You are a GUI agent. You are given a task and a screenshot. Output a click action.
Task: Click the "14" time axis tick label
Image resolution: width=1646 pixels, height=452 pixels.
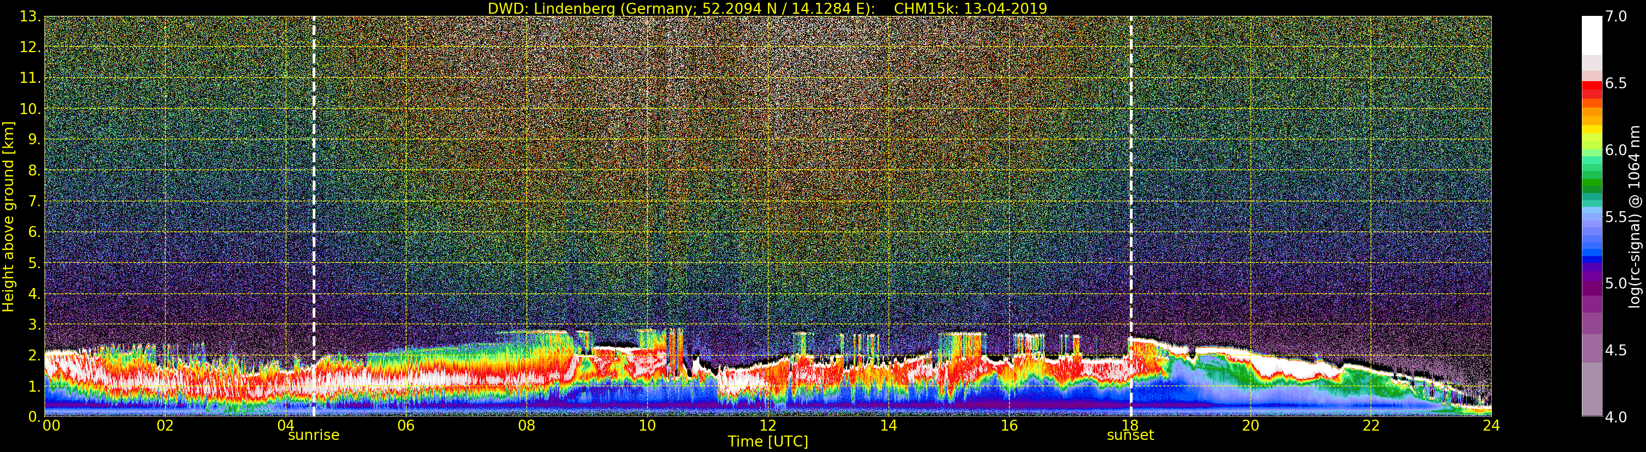pos(888,425)
